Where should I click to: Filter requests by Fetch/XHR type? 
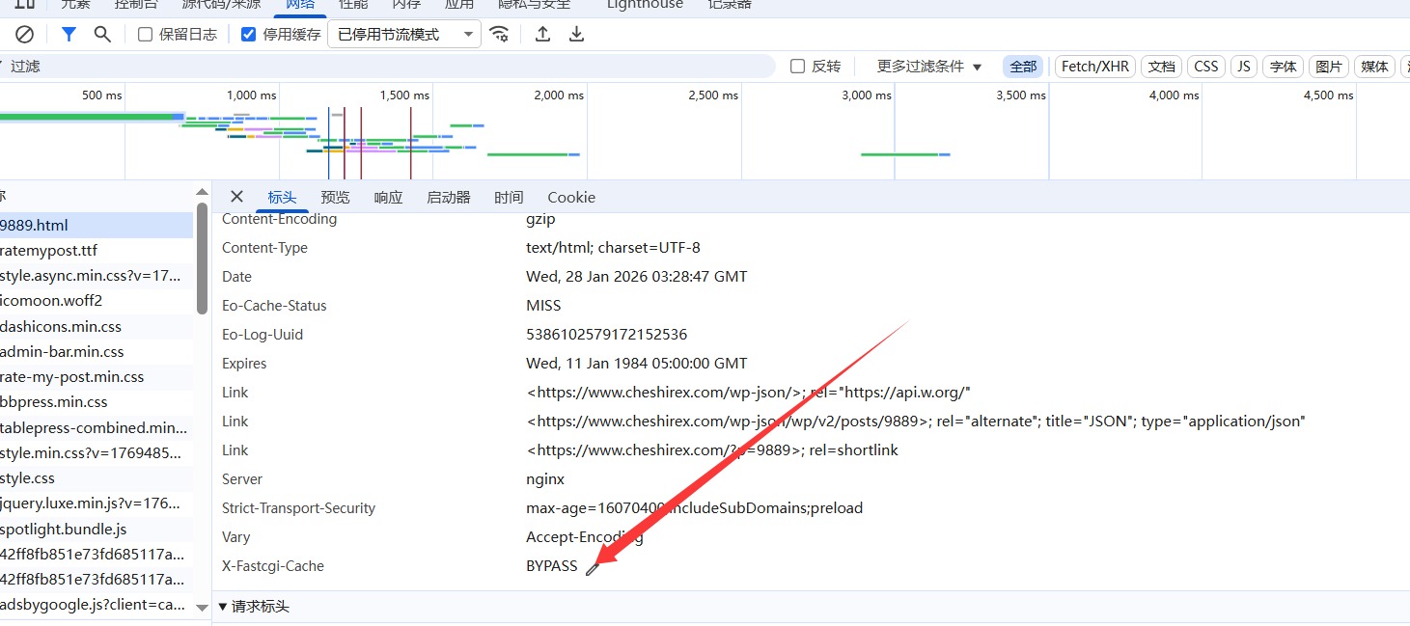(x=1094, y=67)
